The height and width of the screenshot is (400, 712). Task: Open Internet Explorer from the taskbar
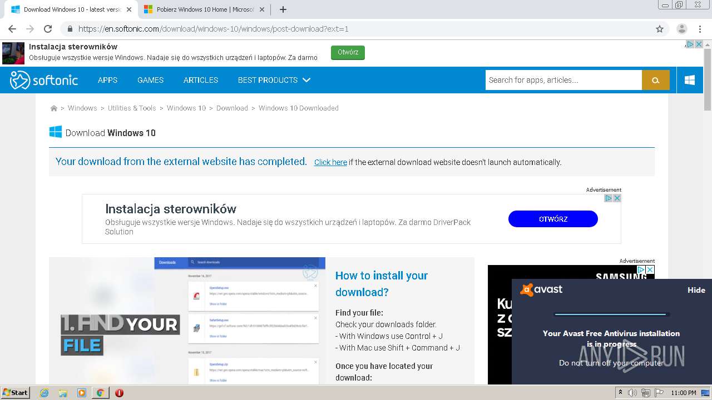(44, 393)
